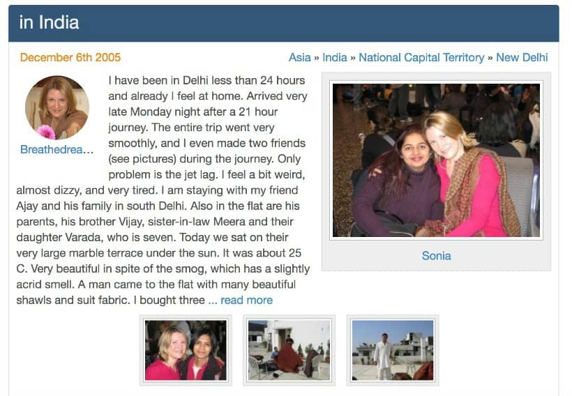572x396 pixels.
Task: Click the ellipsis before read more
Action: point(212,300)
